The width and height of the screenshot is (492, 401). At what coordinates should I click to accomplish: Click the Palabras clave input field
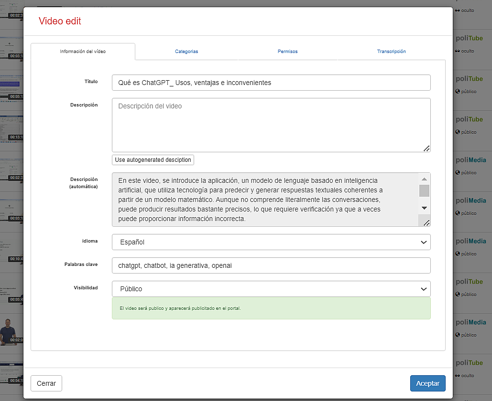click(271, 265)
